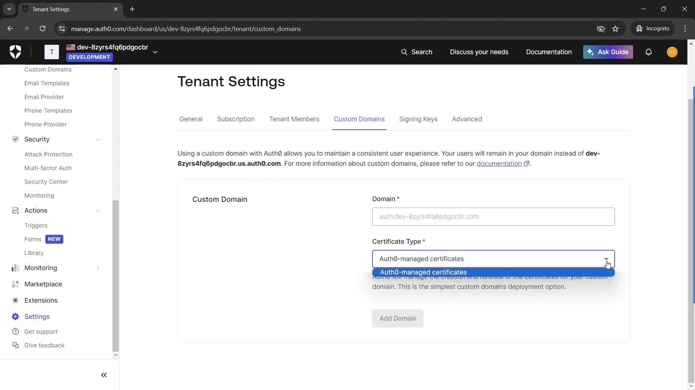This screenshot has height=390, width=695.
Task: Click into the Domain input field
Action: (493, 217)
